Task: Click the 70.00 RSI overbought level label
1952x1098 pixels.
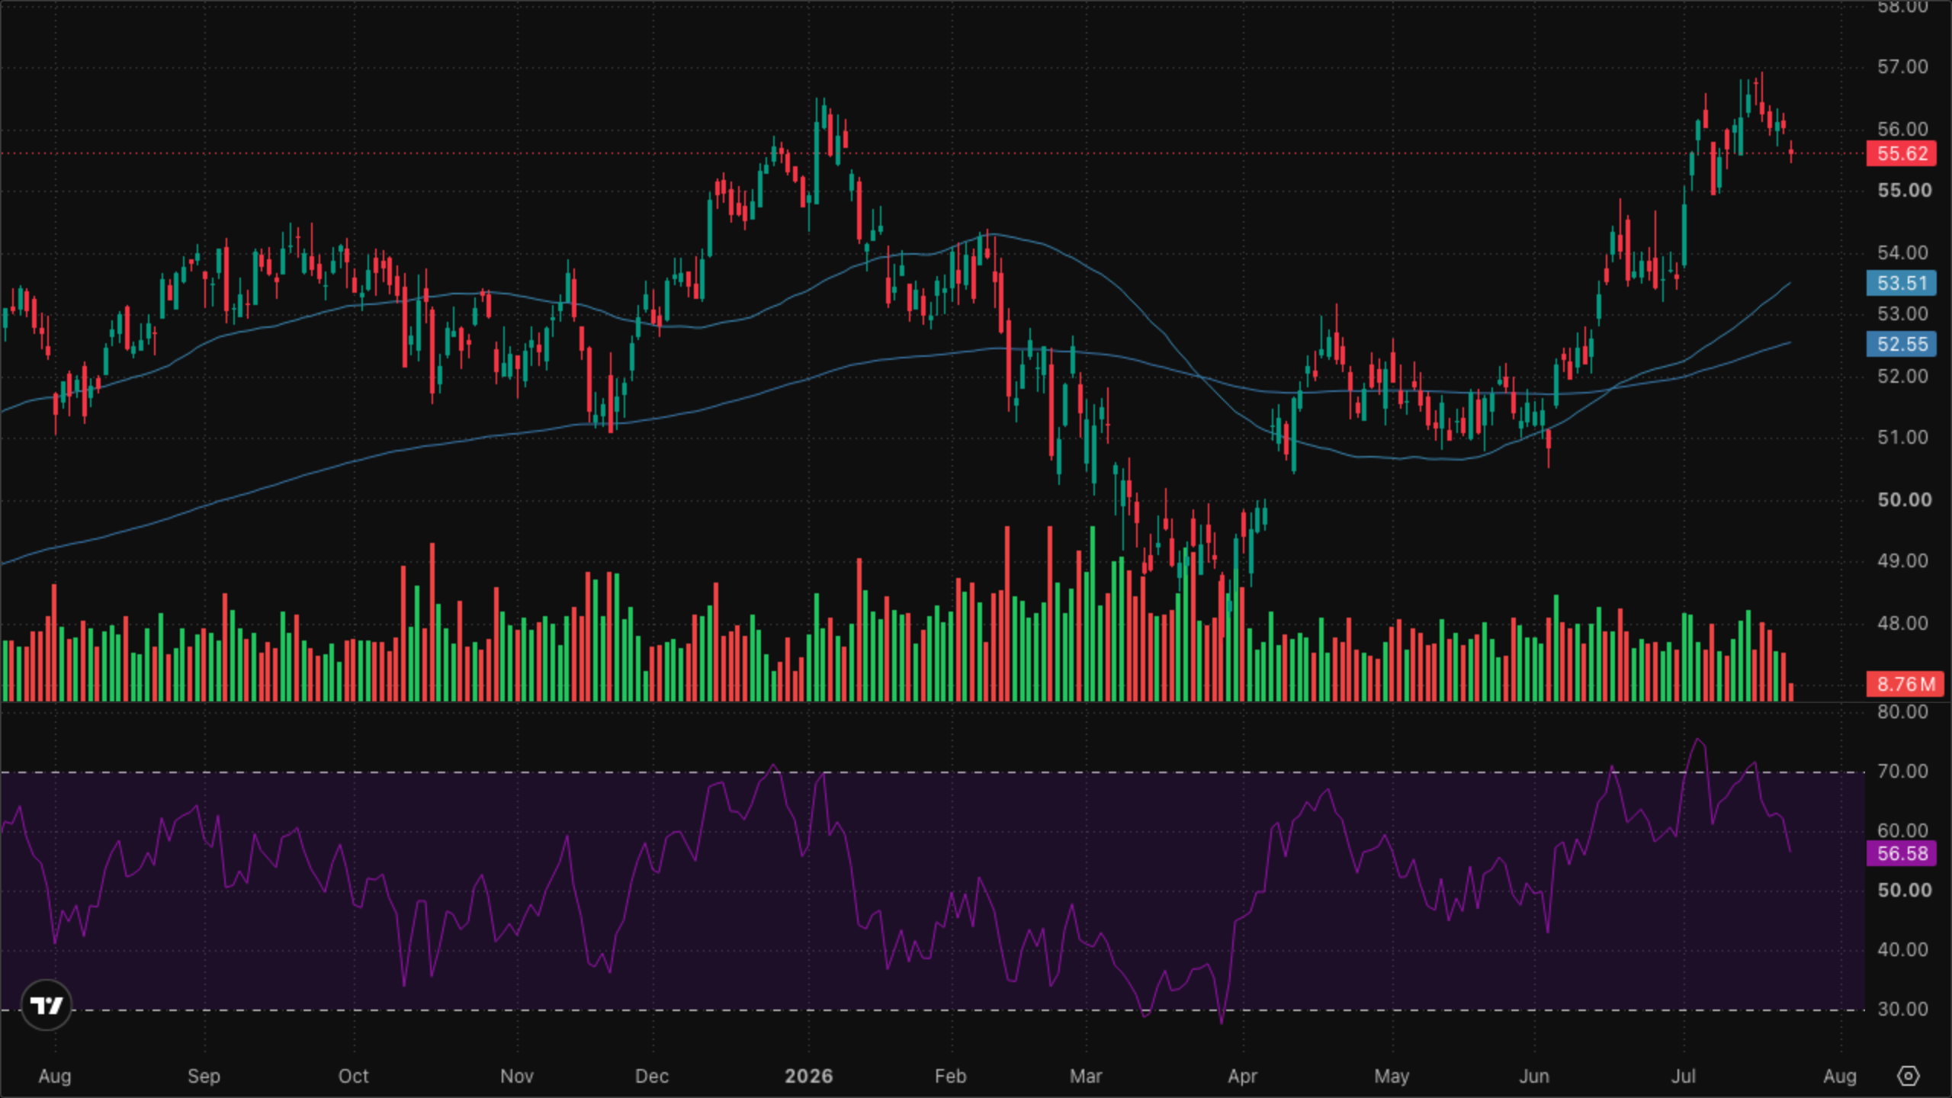Action: click(x=1902, y=771)
